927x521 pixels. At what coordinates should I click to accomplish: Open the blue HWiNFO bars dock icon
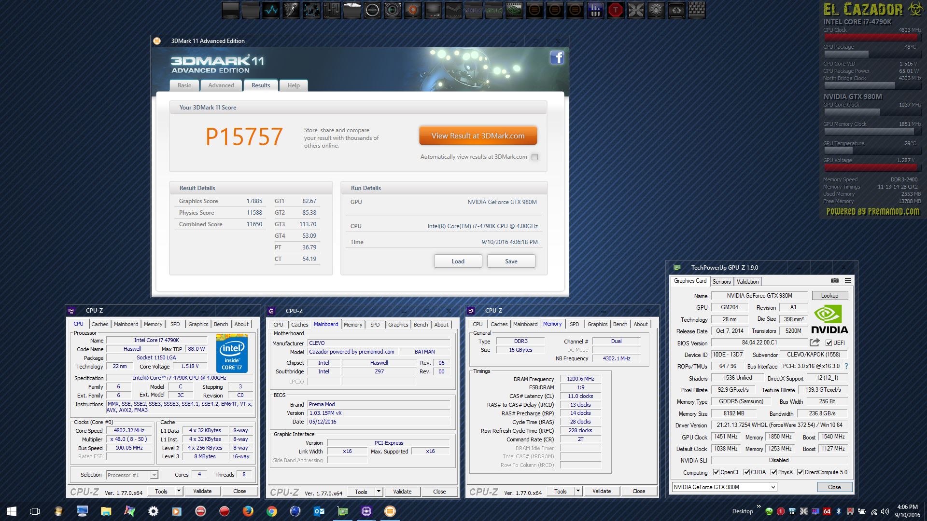(x=595, y=10)
